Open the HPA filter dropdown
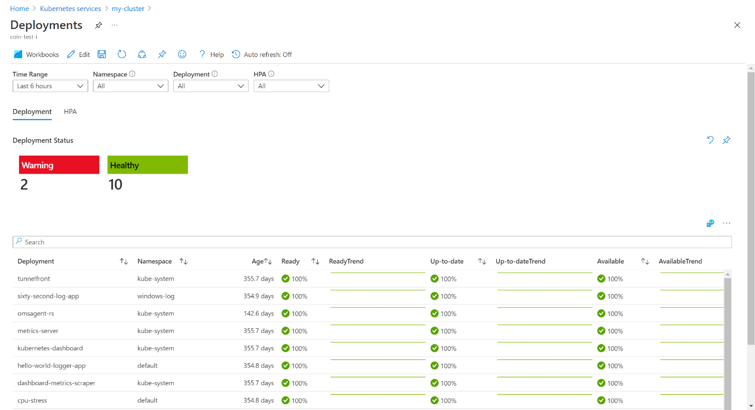Screen dimensions: 755x410 291,86
